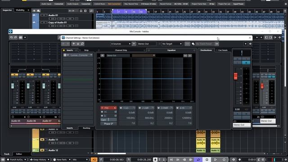Click the Stop transport button
This screenshot has width=288, height=162.
(207, 160)
